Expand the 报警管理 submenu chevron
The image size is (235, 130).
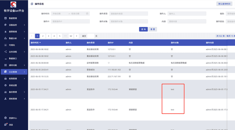point(24,32)
